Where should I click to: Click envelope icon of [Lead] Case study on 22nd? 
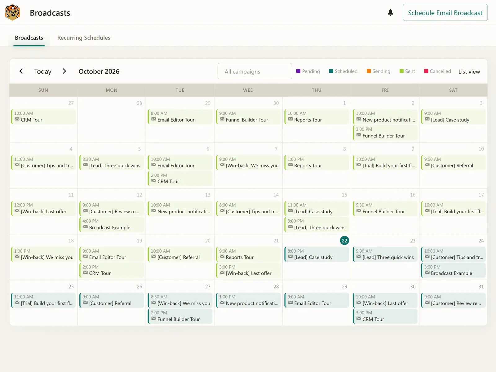pos(290,257)
